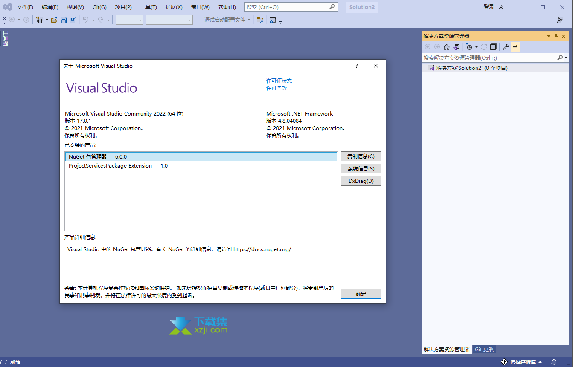This screenshot has width=573, height=367.
Task: Click the Save single-disk icon in toolbar
Action: 64,20
